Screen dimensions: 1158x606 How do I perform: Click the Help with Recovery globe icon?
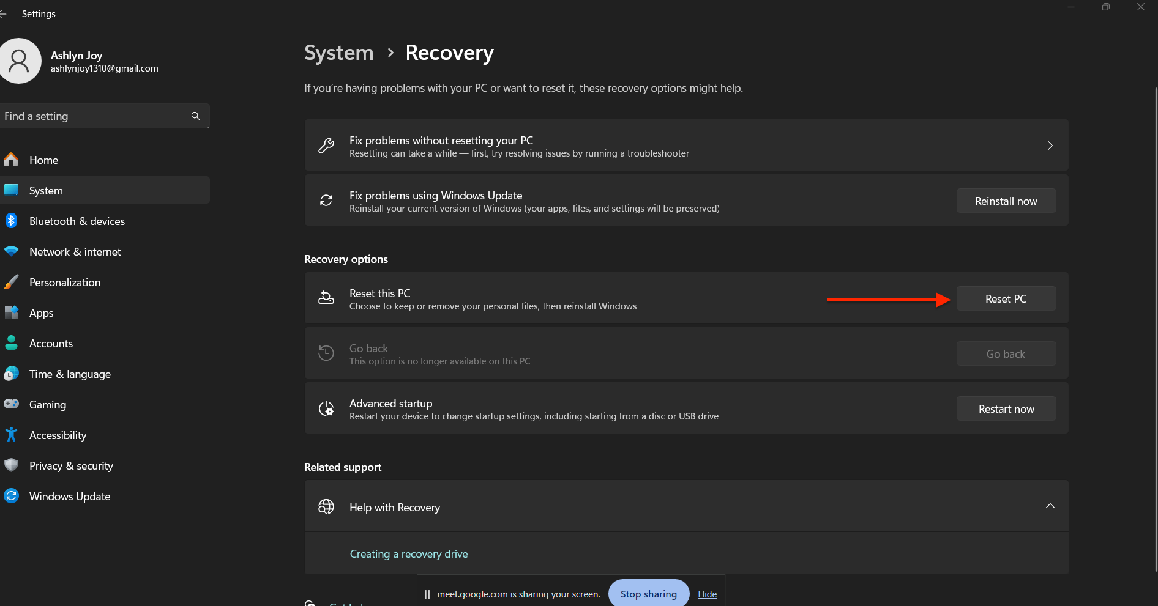(x=326, y=506)
